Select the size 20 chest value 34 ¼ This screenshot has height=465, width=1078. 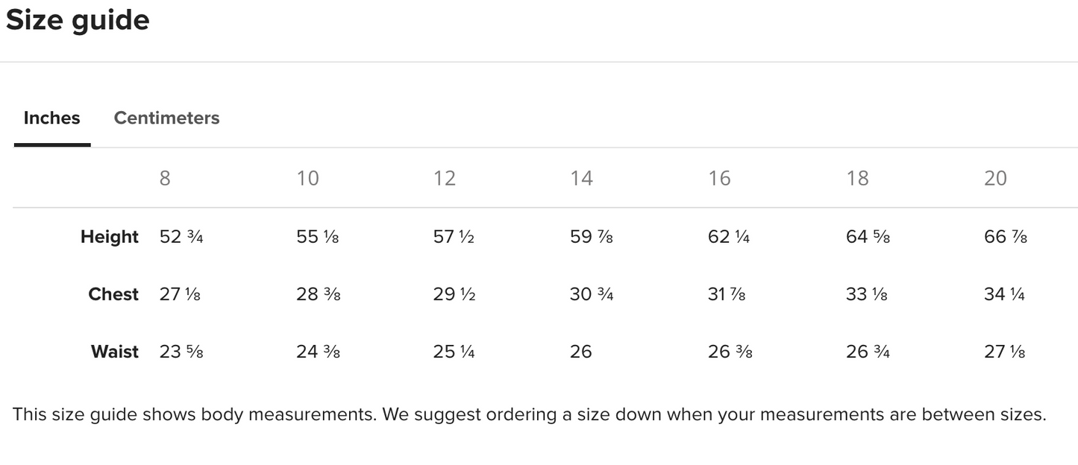1004,294
